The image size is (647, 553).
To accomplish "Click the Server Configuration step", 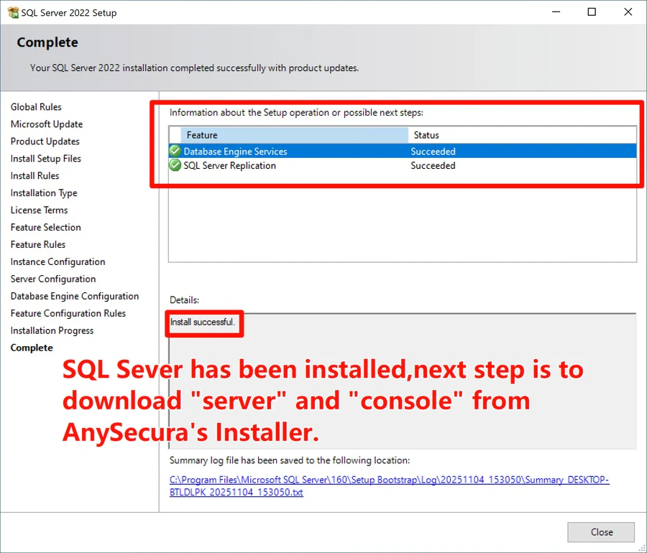I will [53, 279].
